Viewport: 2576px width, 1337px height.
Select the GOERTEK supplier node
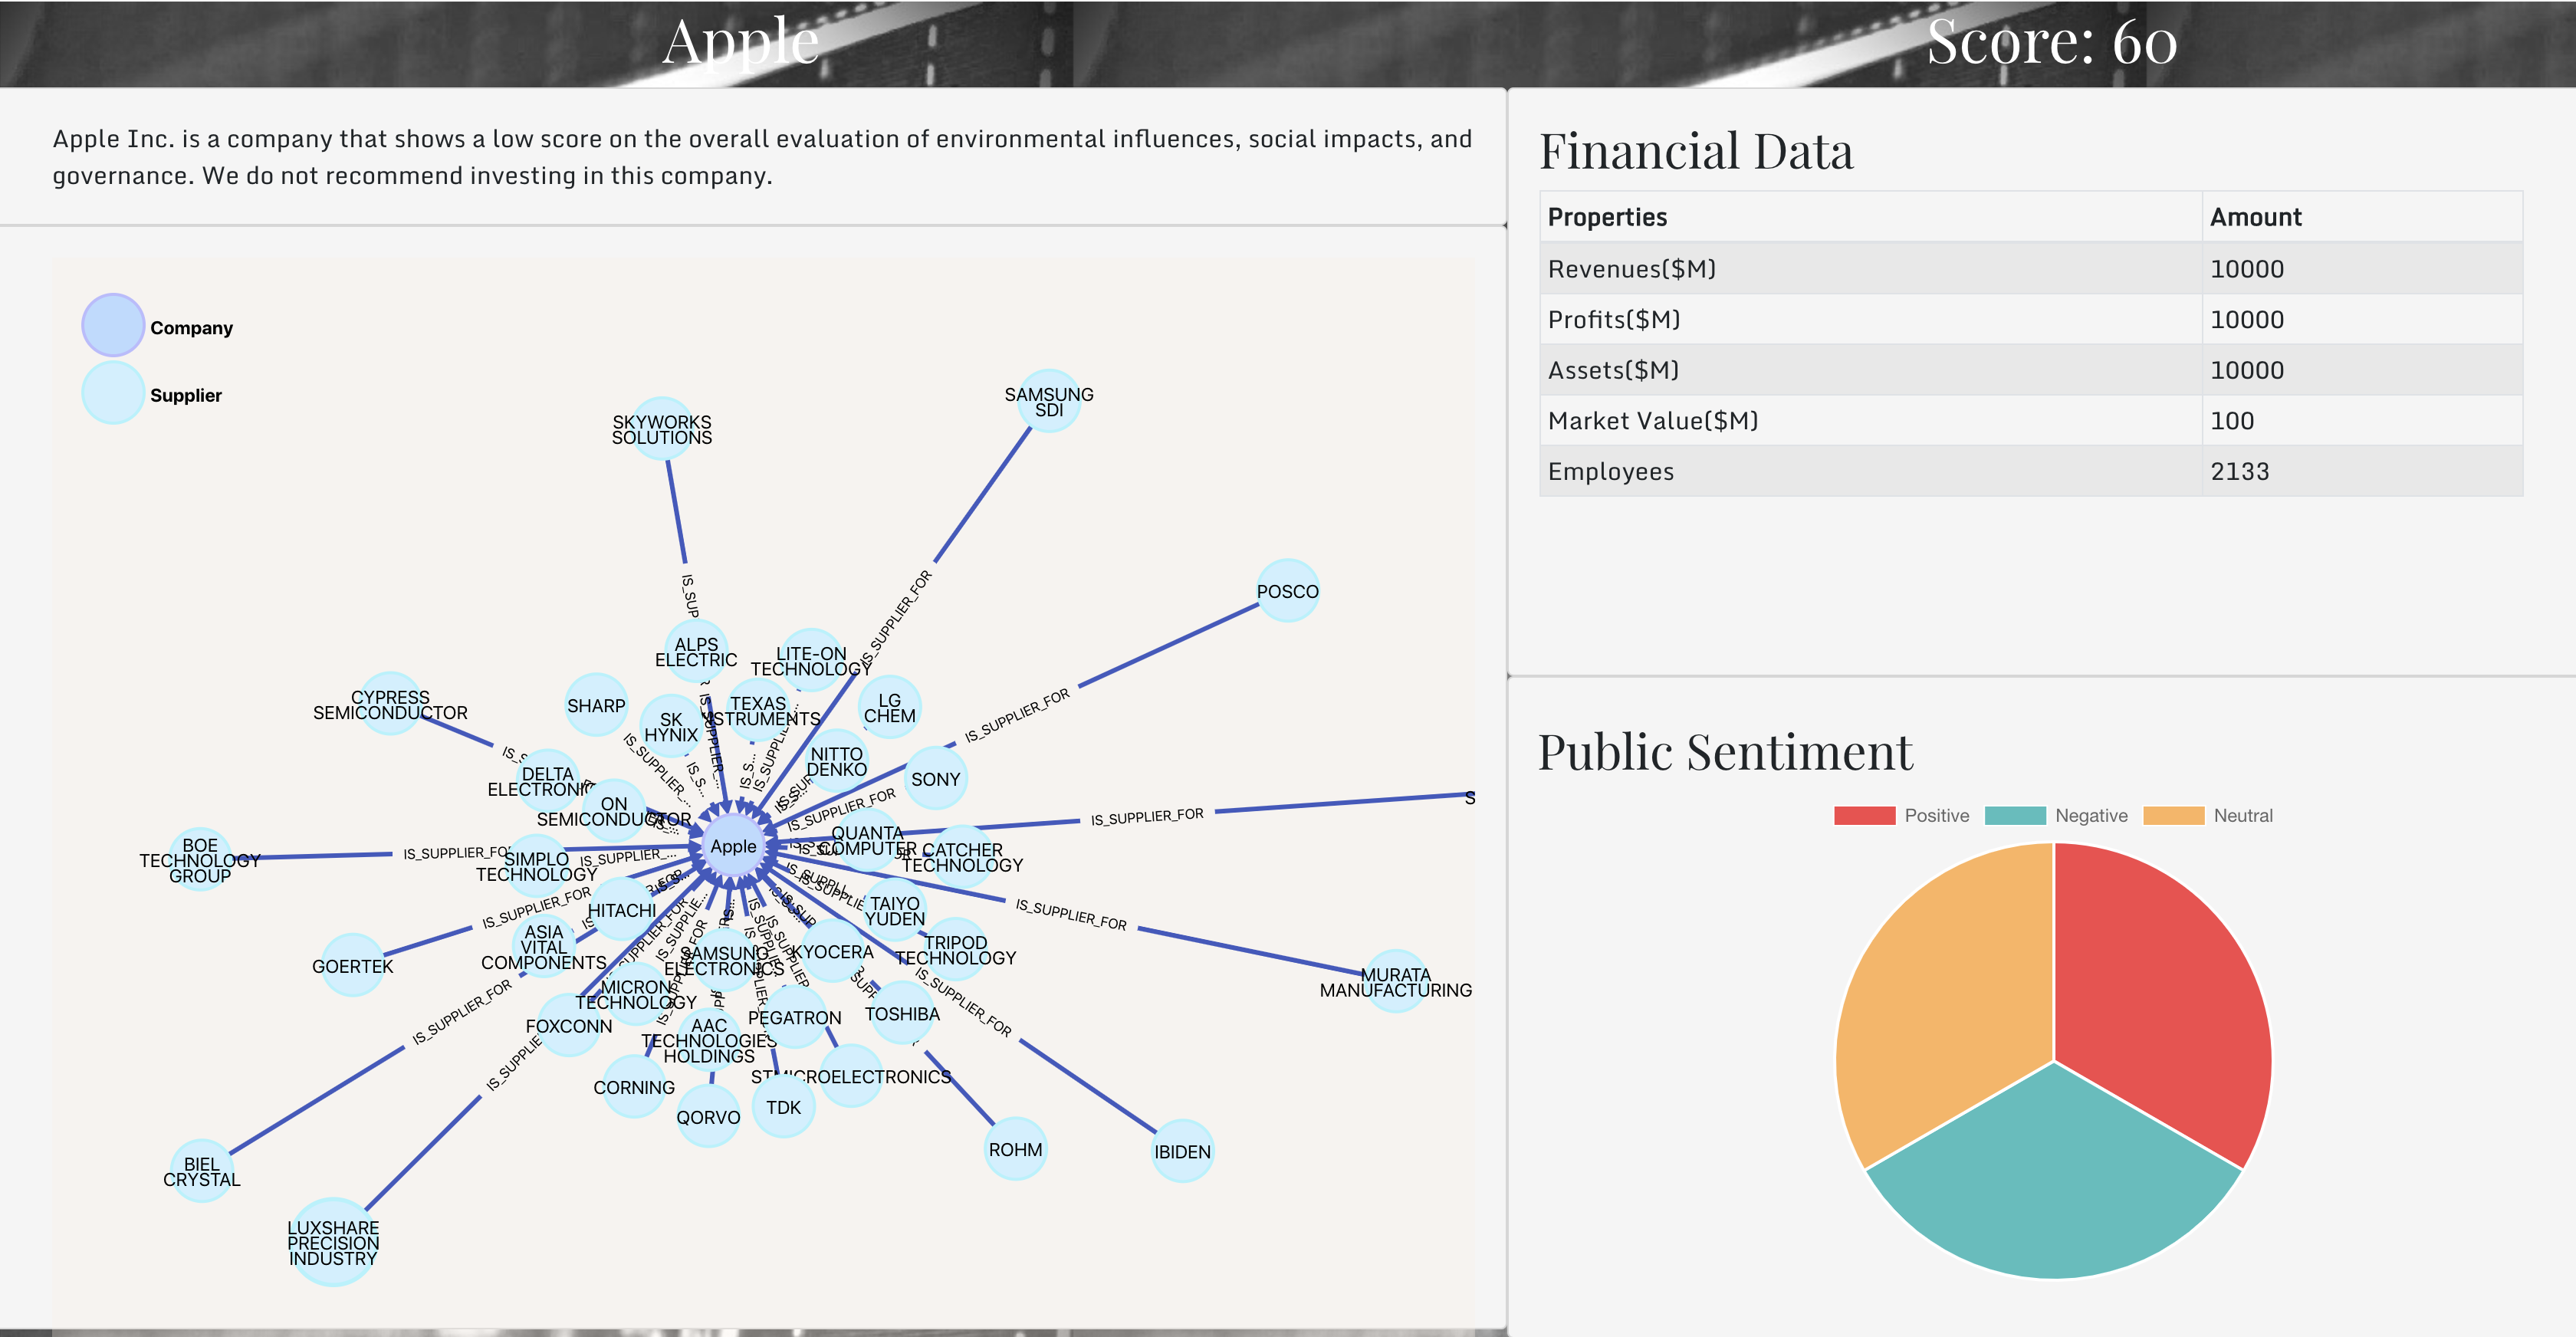352,966
